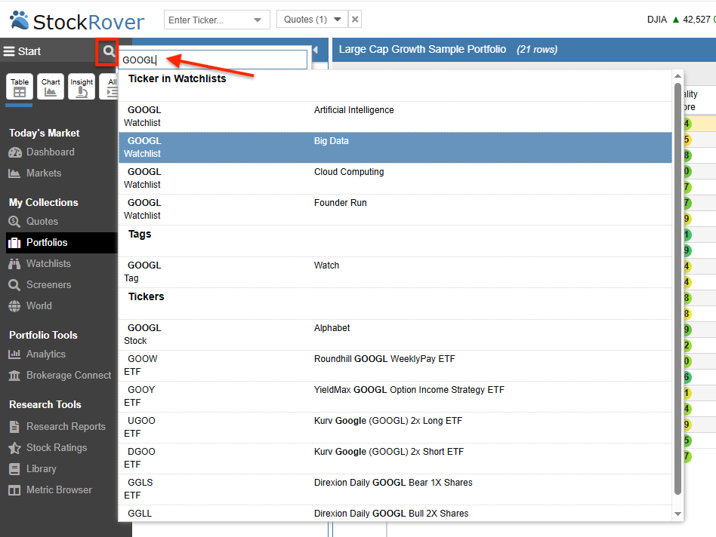Open Dashboard in Today's Market
Screen dimensions: 716x537
[x=41, y=152]
